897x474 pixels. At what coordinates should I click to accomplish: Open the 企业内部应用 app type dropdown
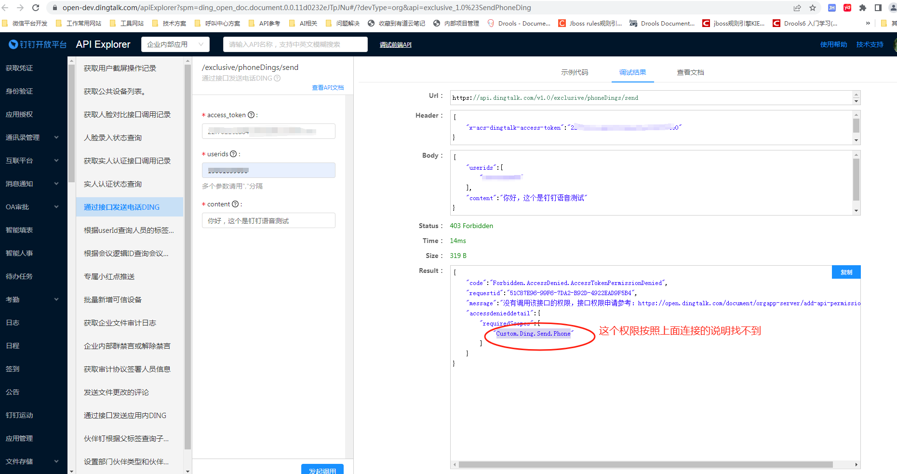tap(175, 44)
